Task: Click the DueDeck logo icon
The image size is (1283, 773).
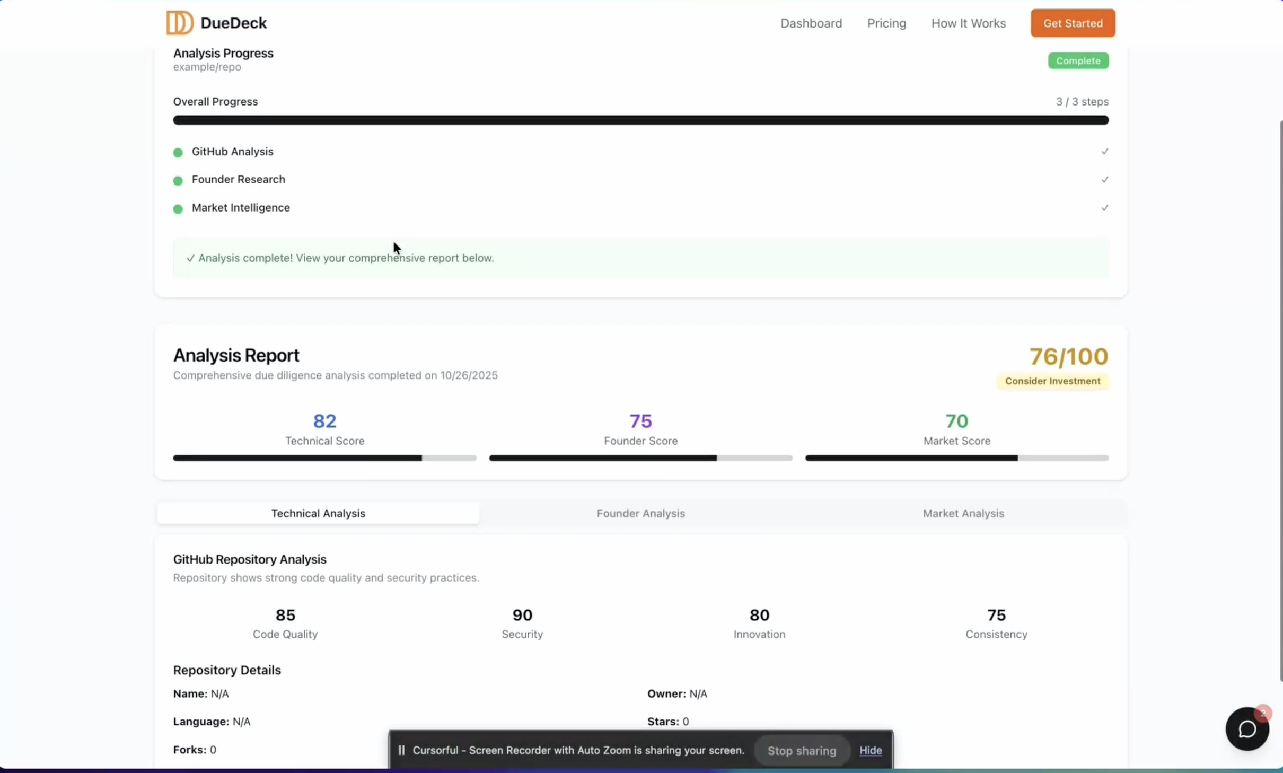Action: click(x=179, y=23)
